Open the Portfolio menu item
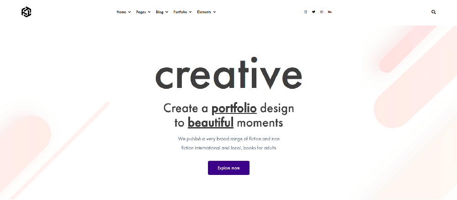The width and height of the screenshot is (457, 200). pyautogui.click(x=180, y=12)
